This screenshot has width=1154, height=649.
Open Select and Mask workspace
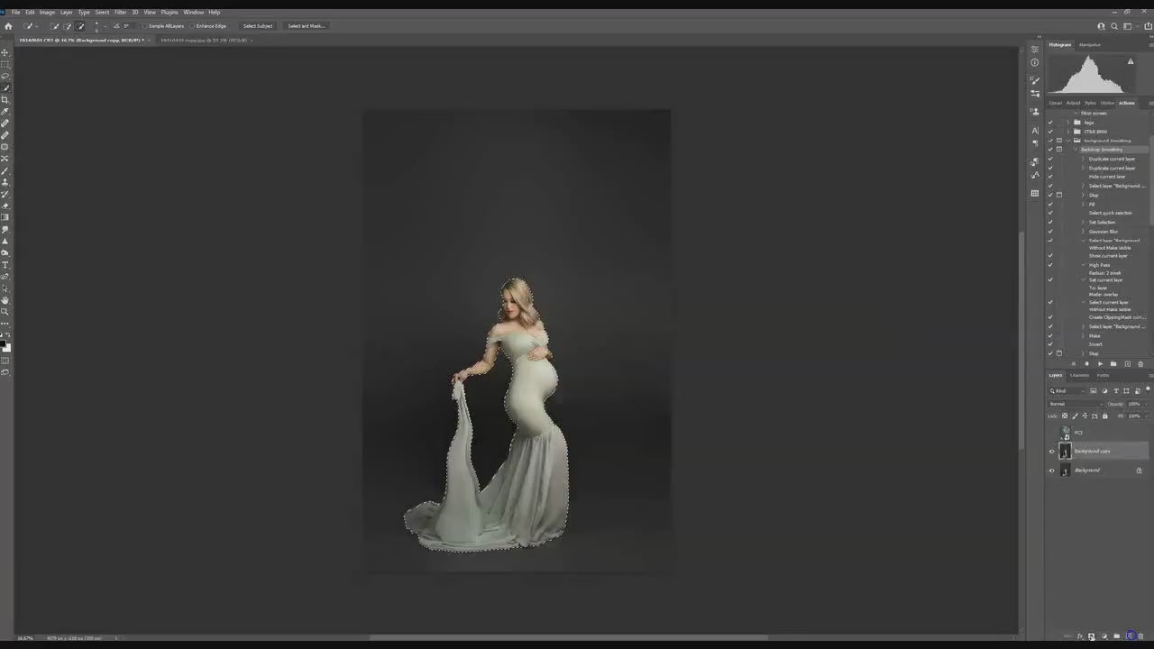point(305,26)
